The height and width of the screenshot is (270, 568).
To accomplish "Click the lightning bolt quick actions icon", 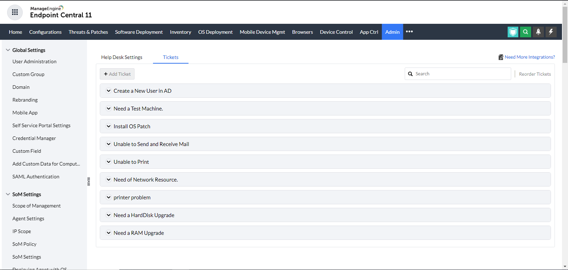I will 551,32.
